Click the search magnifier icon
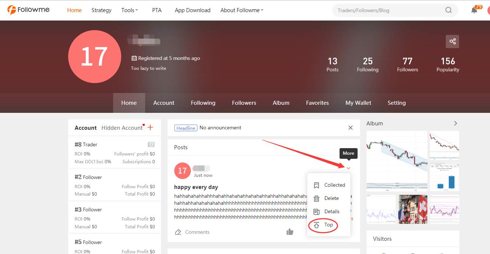This screenshot has width=490, height=254. (448, 10)
